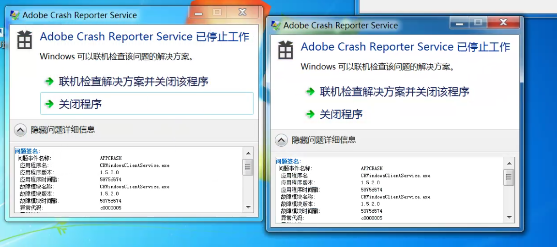This screenshot has width=557, height=247.
Task: Collapse '隐藏问题详细信息' chevron in left dialog
Action: pyautogui.click(x=21, y=130)
